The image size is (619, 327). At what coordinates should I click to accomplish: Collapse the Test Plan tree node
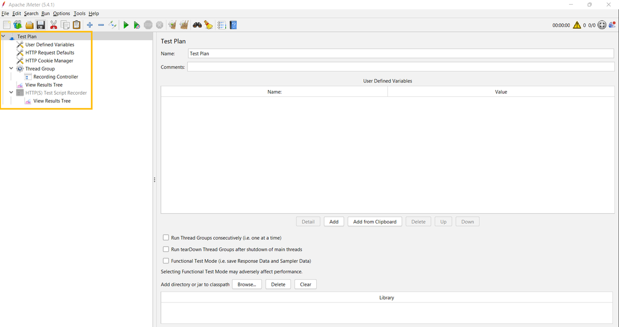point(4,37)
